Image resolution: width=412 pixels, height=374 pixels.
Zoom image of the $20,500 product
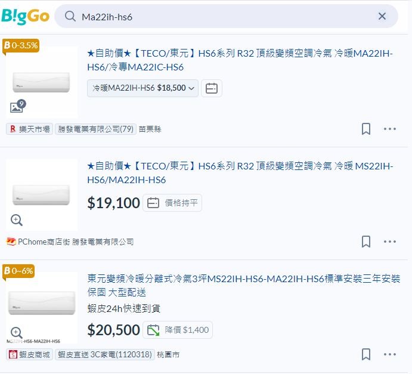pos(17,332)
